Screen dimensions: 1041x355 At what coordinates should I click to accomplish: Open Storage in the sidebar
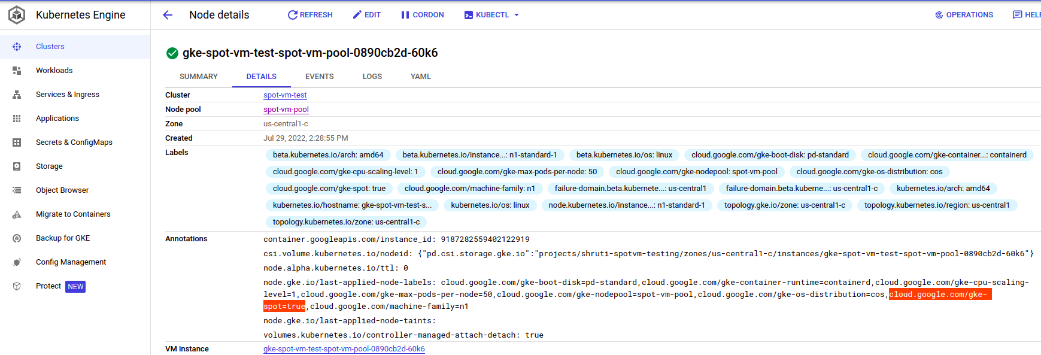tap(49, 166)
